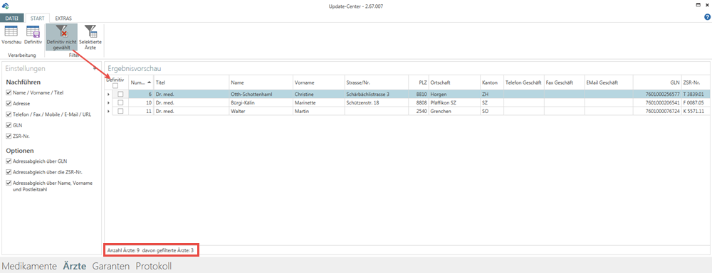Go to the Medikamente section
The width and height of the screenshot is (712, 273).
click(x=29, y=266)
